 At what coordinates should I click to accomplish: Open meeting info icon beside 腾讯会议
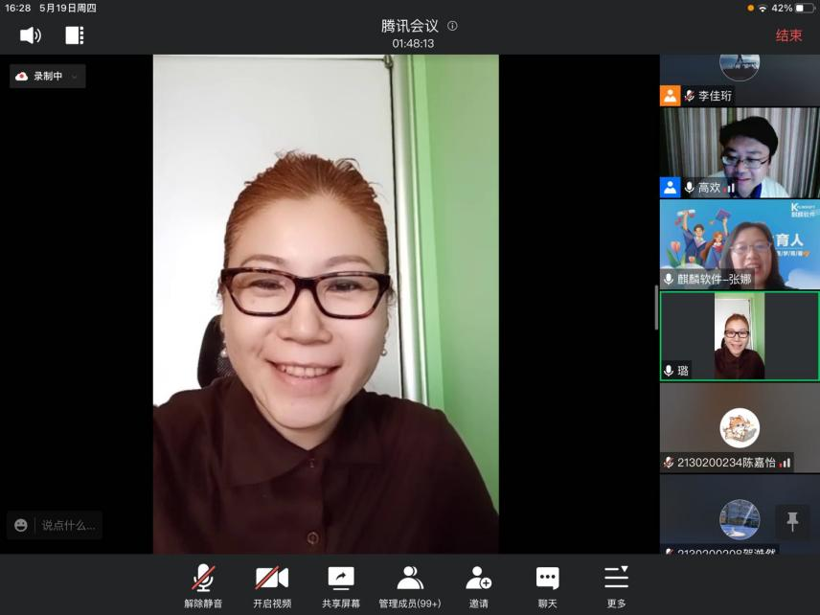click(x=452, y=26)
